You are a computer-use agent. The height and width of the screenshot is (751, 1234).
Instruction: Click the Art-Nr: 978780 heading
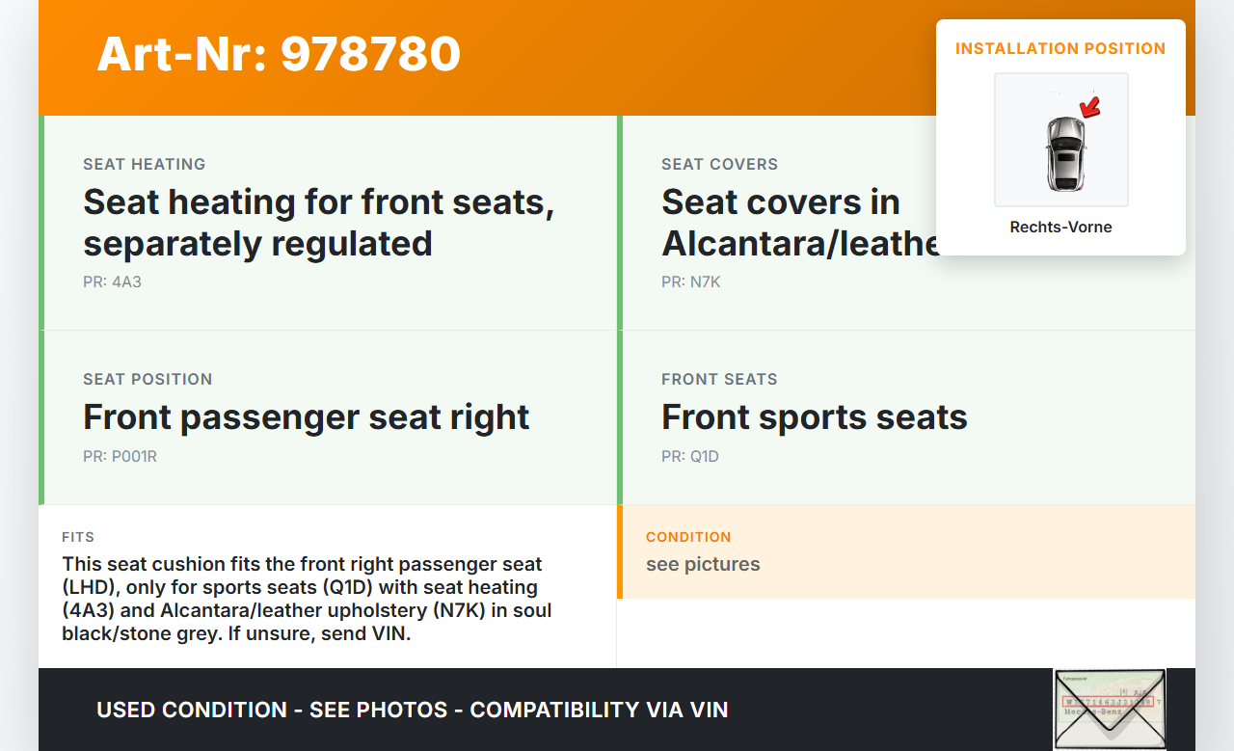(x=279, y=54)
